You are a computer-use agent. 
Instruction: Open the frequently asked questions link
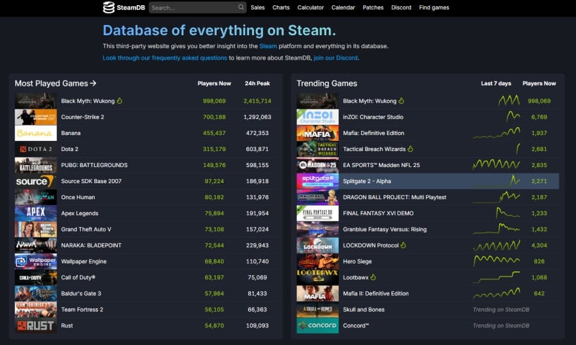click(165, 58)
